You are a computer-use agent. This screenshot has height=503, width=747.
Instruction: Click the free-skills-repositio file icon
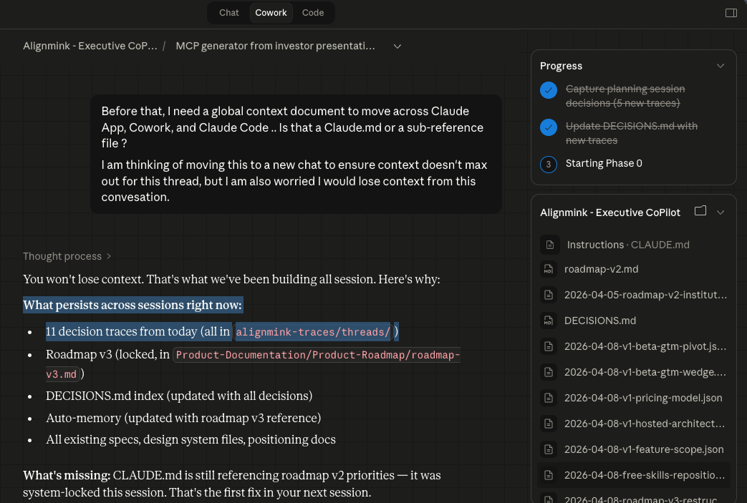click(x=549, y=475)
